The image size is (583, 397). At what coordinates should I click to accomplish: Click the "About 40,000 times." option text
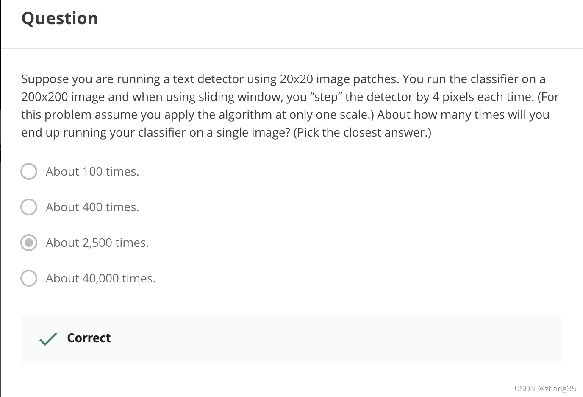point(101,278)
